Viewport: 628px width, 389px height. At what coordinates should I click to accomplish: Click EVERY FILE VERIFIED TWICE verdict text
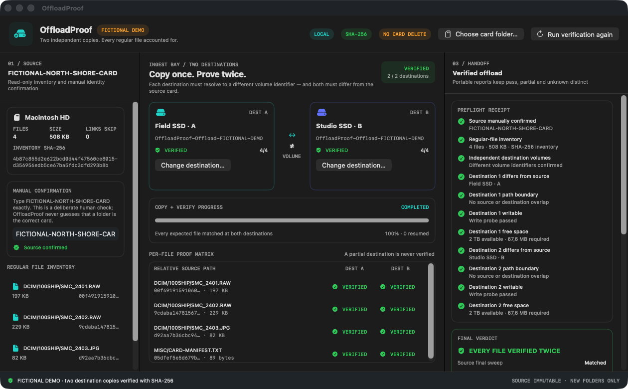(x=514, y=351)
